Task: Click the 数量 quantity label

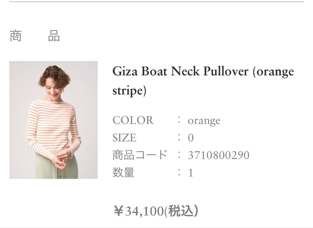Action: (x=123, y=173)
